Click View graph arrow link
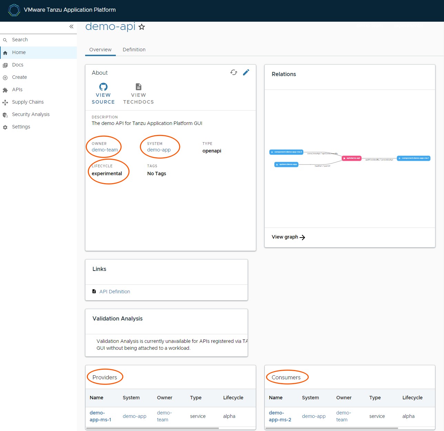The width and height of the screenshot is (444, 431). click(288, 237)
